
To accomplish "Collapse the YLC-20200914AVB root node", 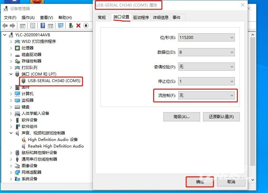I will click(5, 35).
